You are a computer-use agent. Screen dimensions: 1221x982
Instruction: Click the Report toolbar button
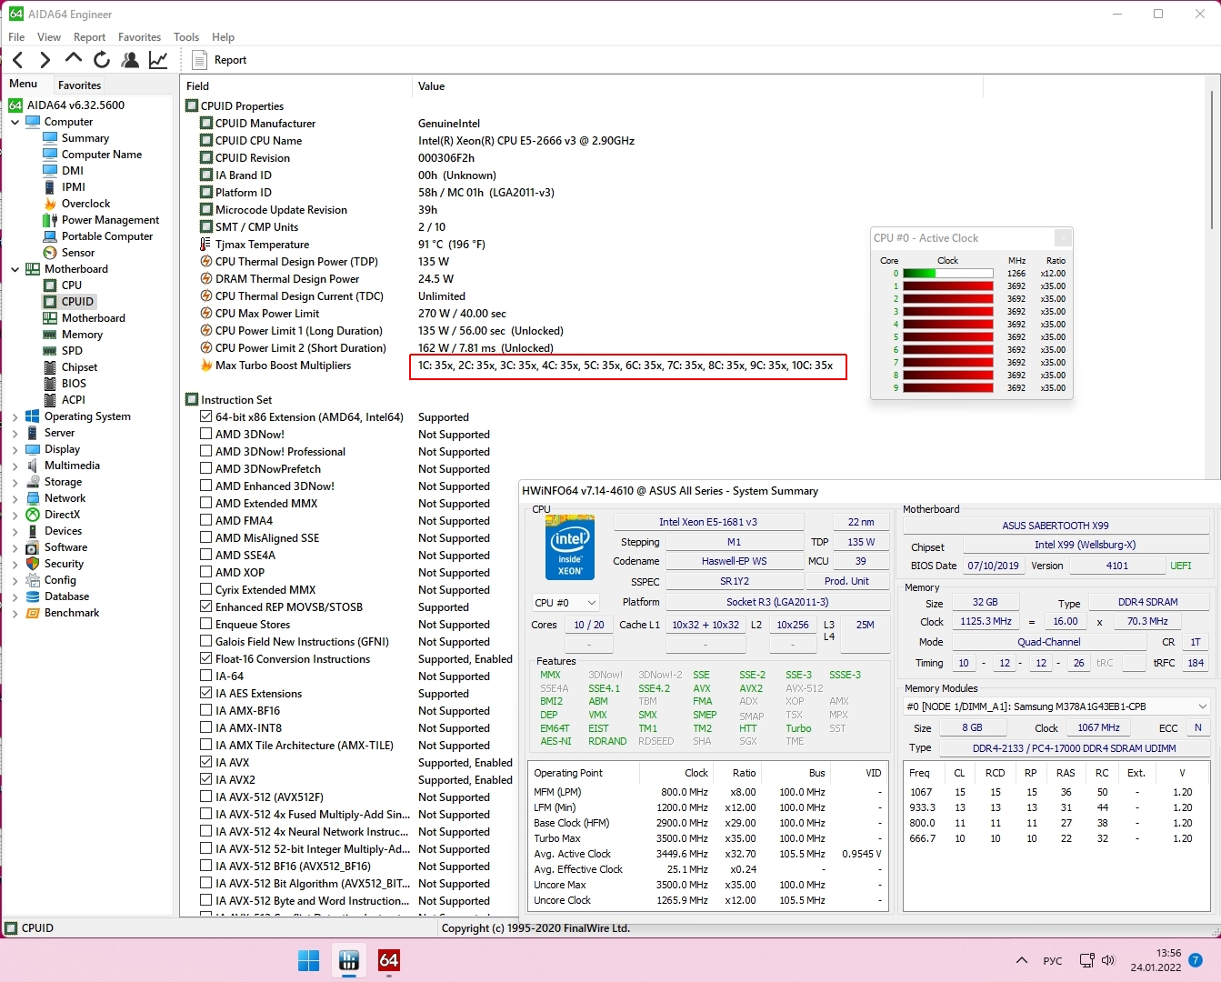[x=220, y=60]
